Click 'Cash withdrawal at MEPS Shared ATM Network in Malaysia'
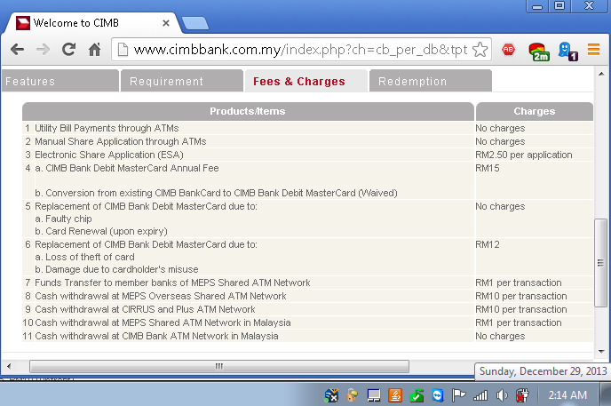This screenshot has width=611, height=406. [x=163, y=322]
